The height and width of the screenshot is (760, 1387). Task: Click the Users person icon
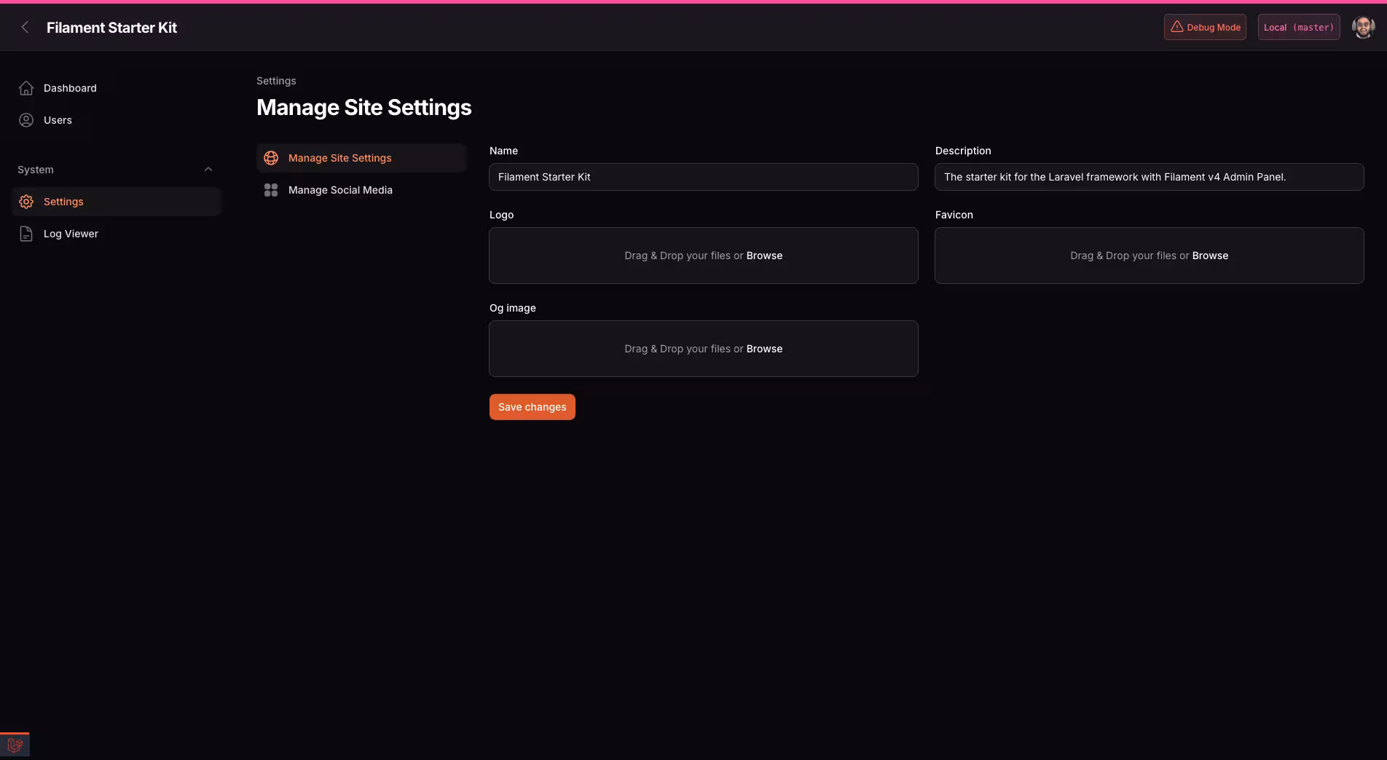(26, 120)
